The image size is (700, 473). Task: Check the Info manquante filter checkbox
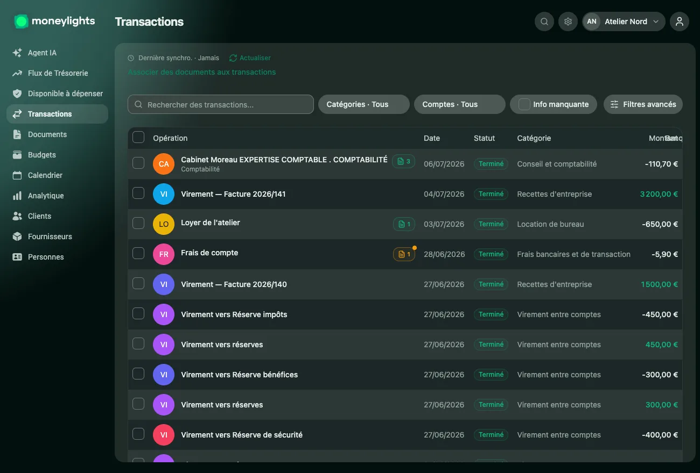[524, 104]
